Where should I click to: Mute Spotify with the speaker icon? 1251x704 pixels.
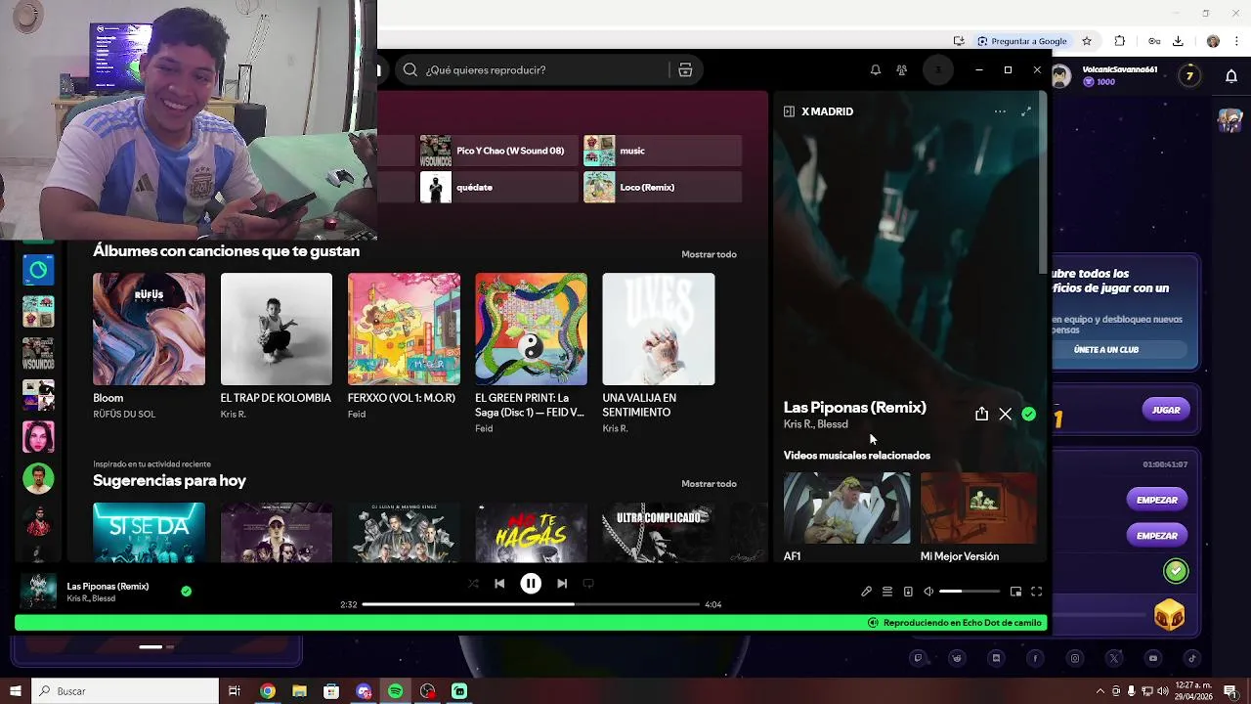pos(928,592)
